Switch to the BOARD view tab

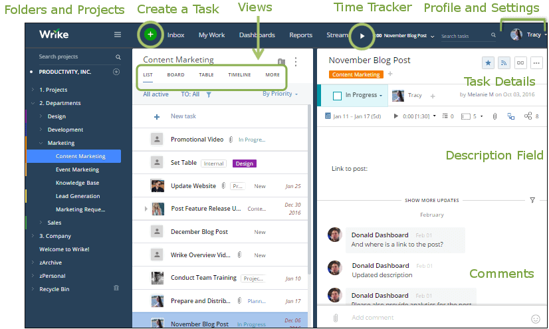[x=175, y=75]
